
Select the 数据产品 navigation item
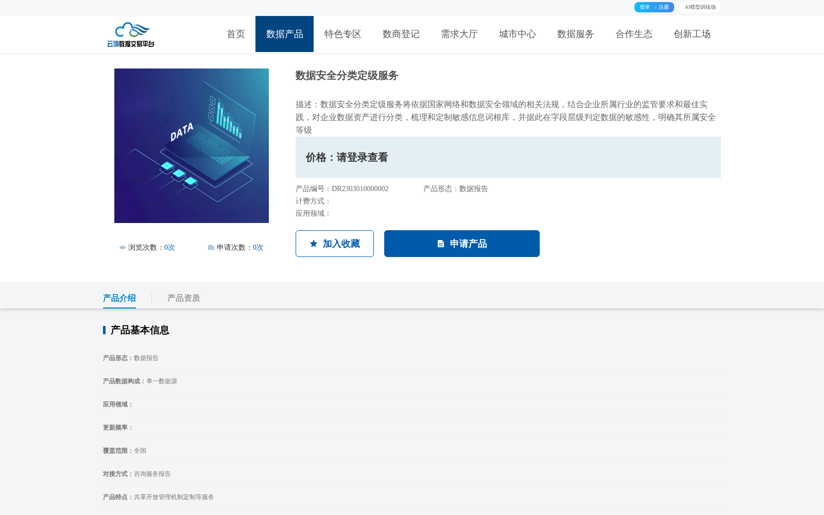point(284,34)
